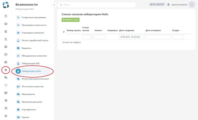This screenshot has width=198, height=120.
Task: Click the Направил column header
Action: [112, 30]
